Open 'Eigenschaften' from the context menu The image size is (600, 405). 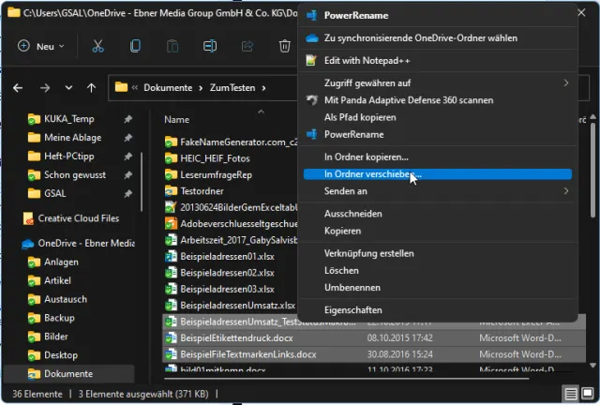click(x=352, y=309)
